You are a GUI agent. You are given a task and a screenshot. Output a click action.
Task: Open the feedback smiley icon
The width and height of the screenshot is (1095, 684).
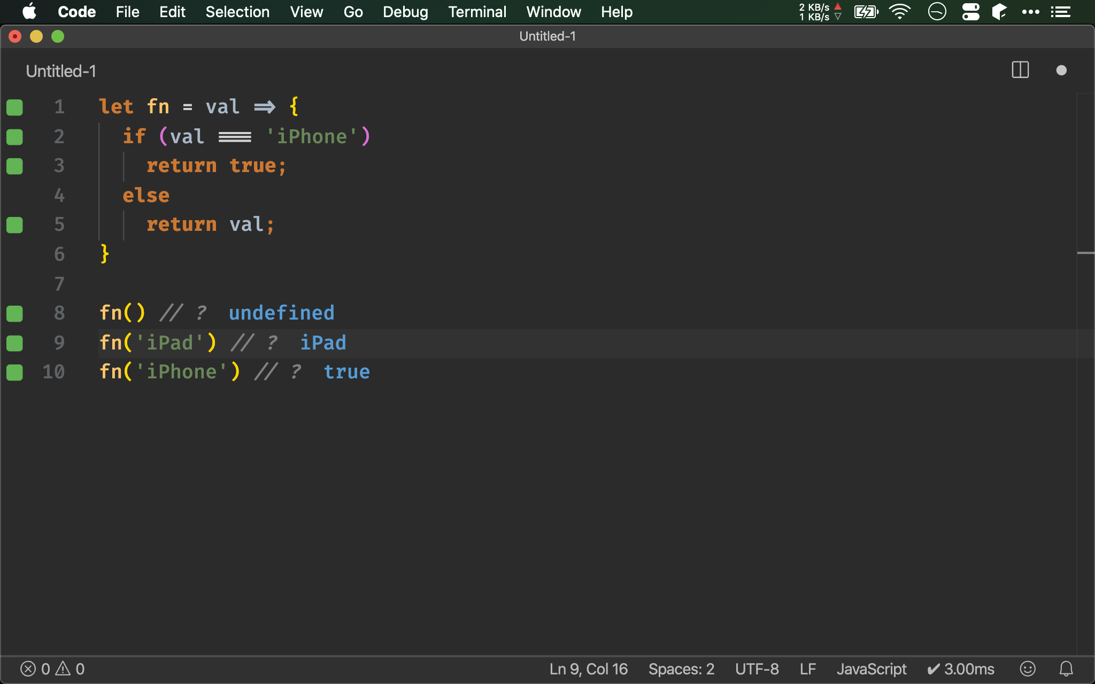1027,669
